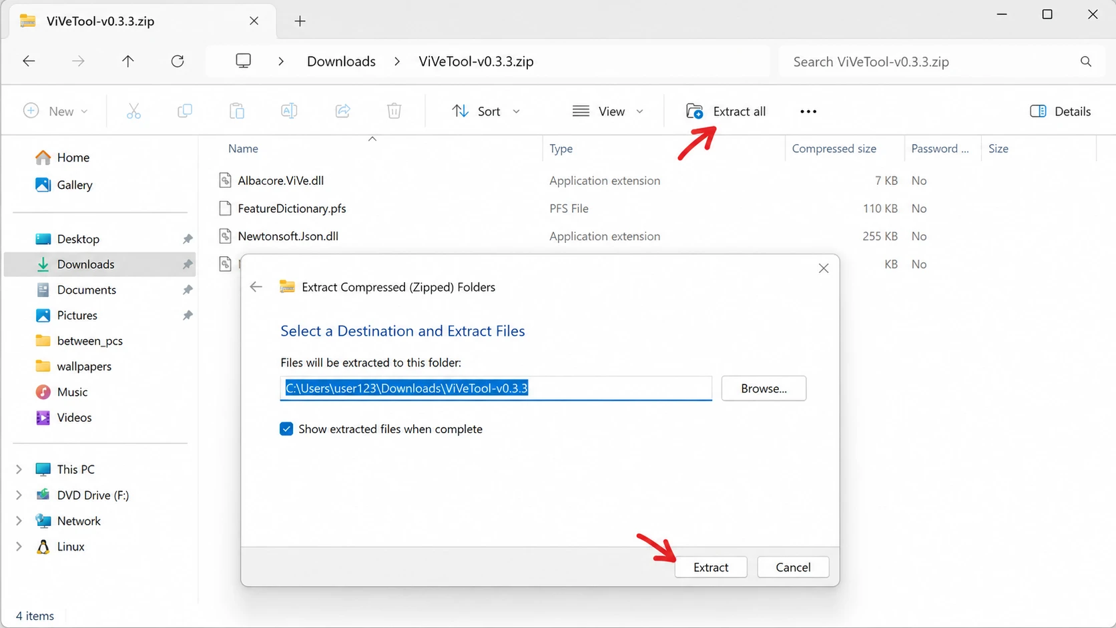Viewport: 1116px width, 628px height.
Task: Unpin Desktop from quick access
Action: point(188,239)
